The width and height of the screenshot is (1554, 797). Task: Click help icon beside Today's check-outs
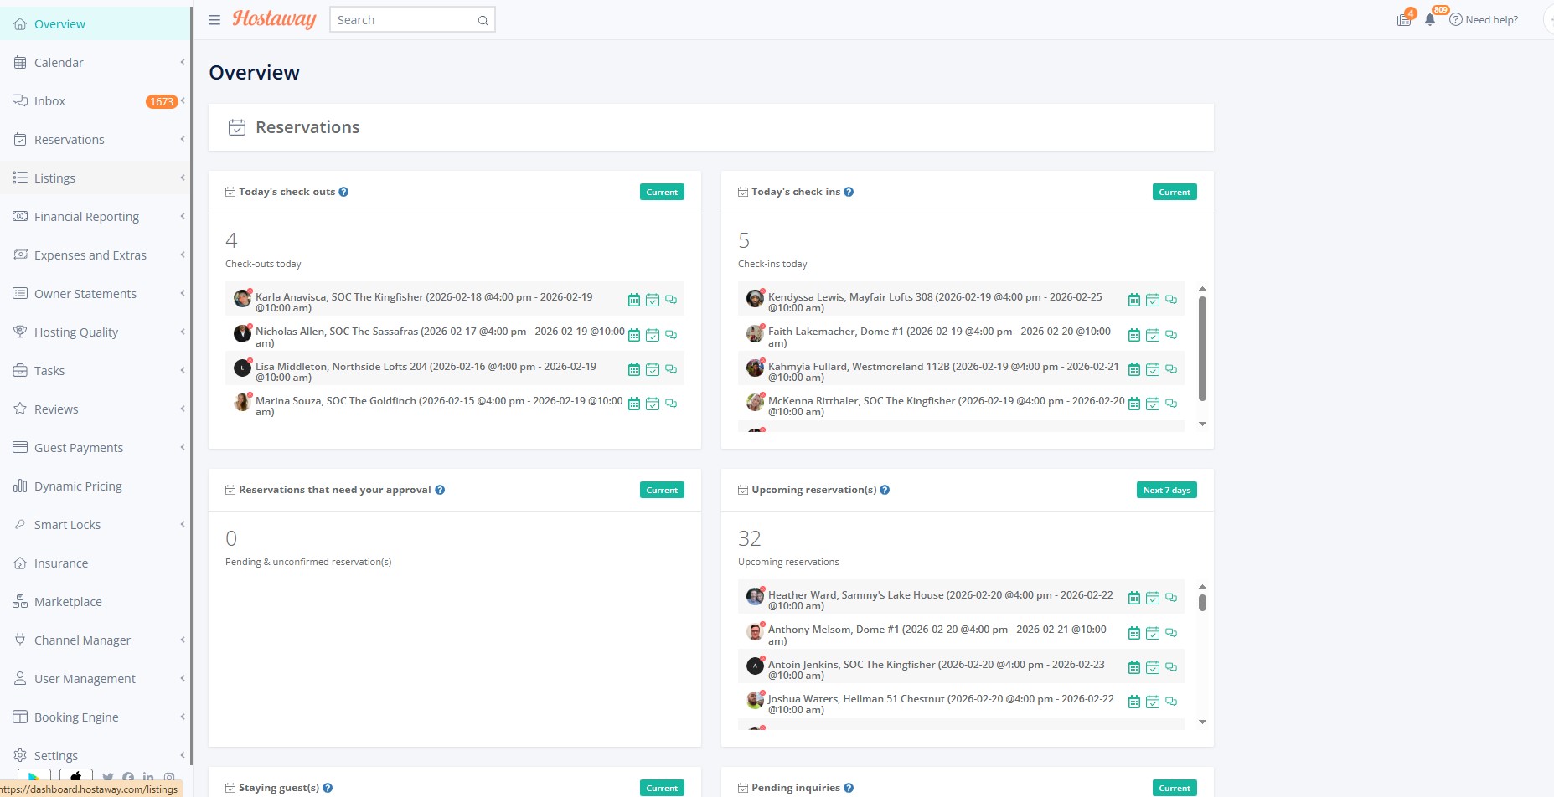343,192
